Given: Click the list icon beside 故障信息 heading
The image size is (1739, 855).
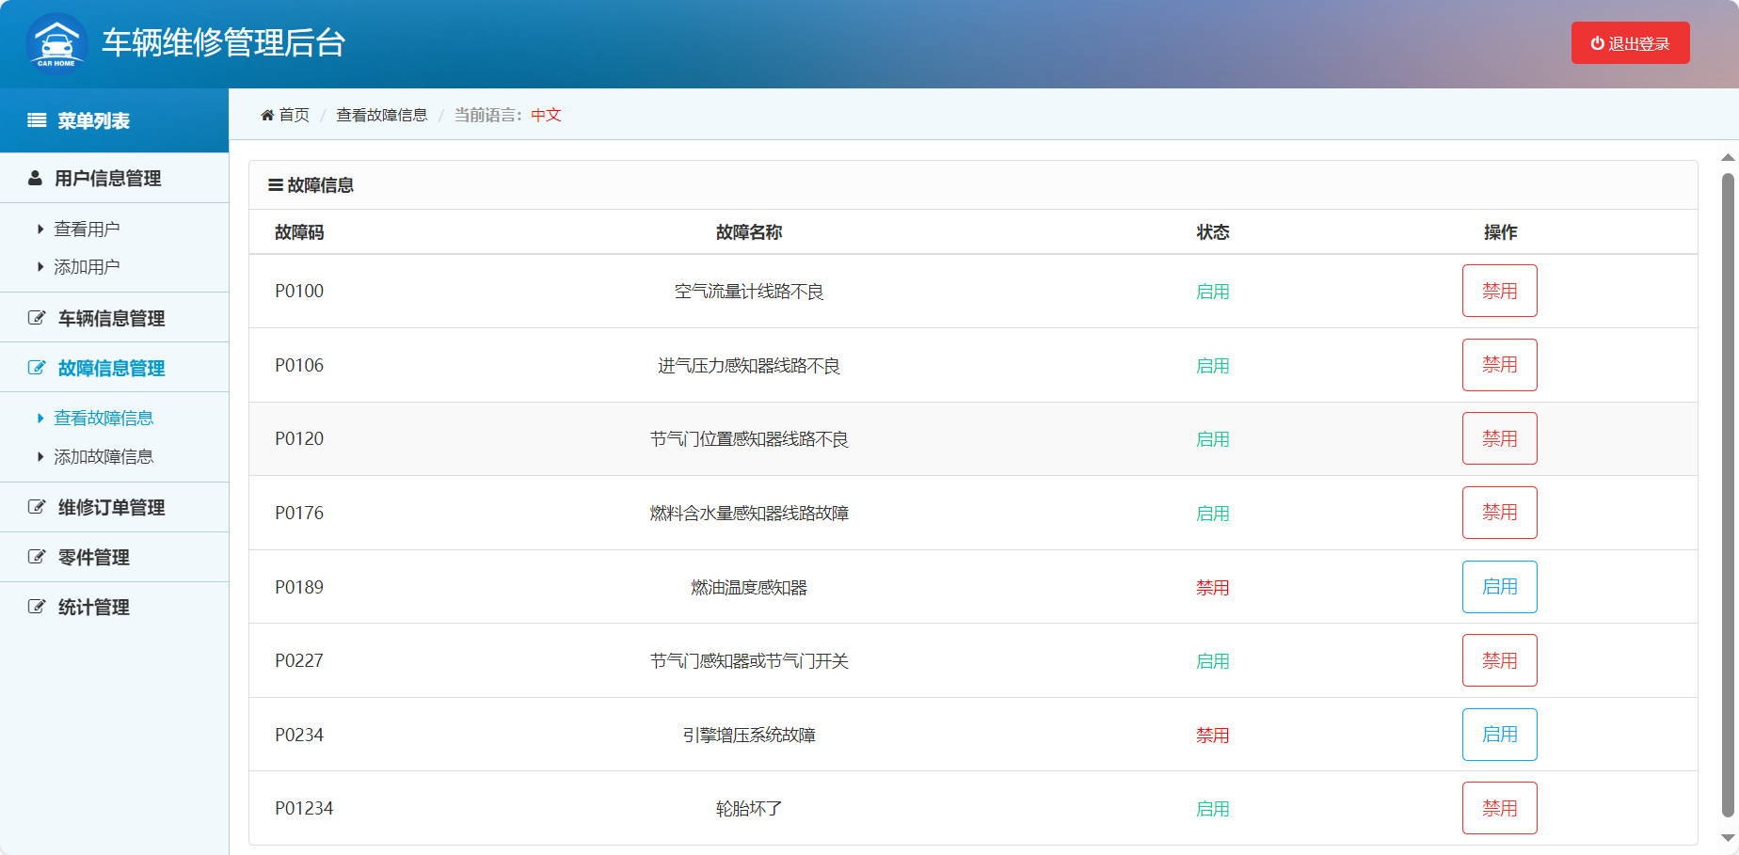Looking at the screenshot, I should [276, 185].
